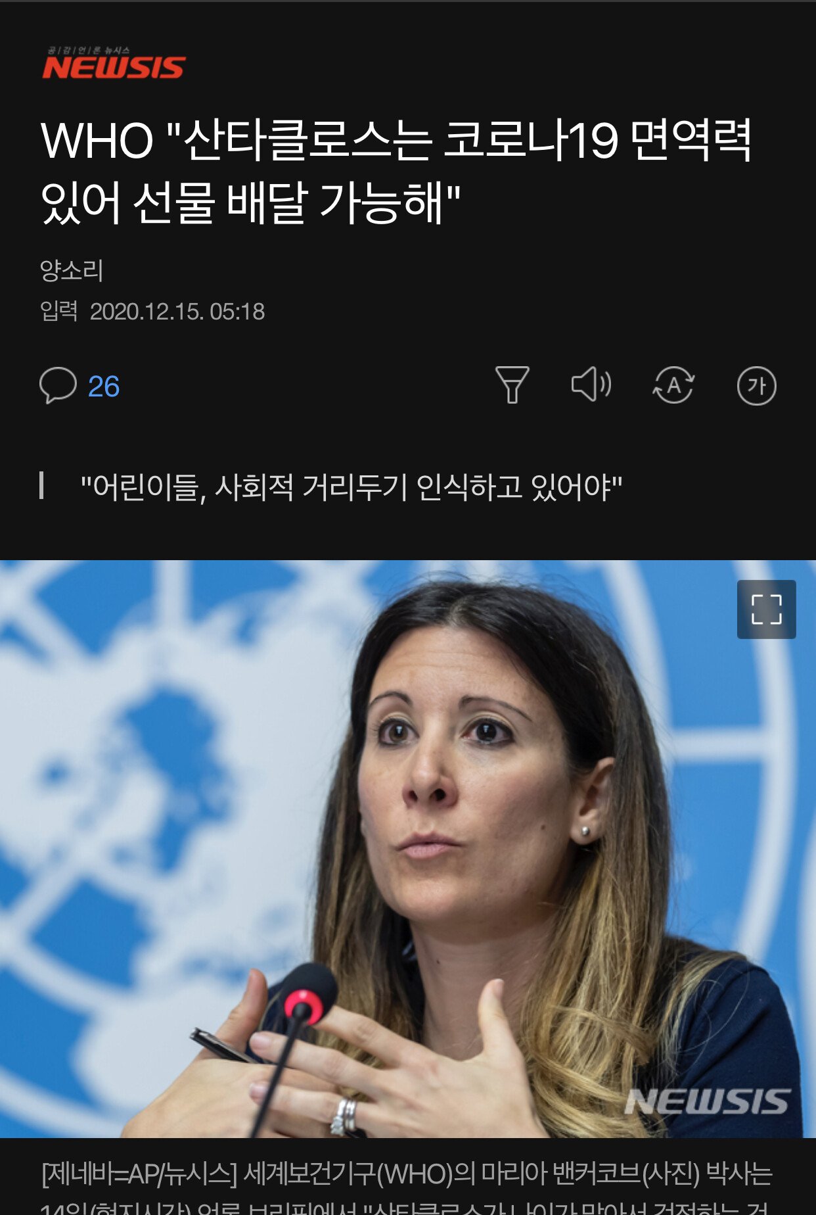Image resolution: width=816 pixels, height=1215 pixels.
Task: Tap the timestamp 2020.12.15. 05:18
Action: (177, 312)
